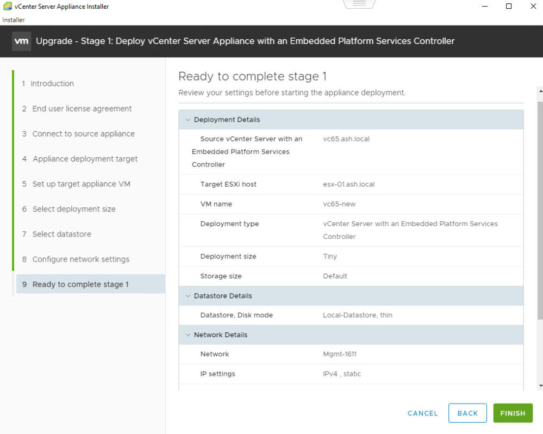Click the Network value Mgmt-1611
The height and width of the screenshot is (434, 543).
pyautogui.click(x=340, y=354)
